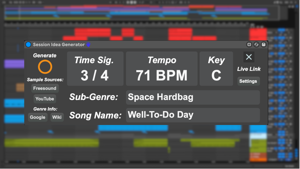Click the Session Idea Generator title text

(59, 45)
